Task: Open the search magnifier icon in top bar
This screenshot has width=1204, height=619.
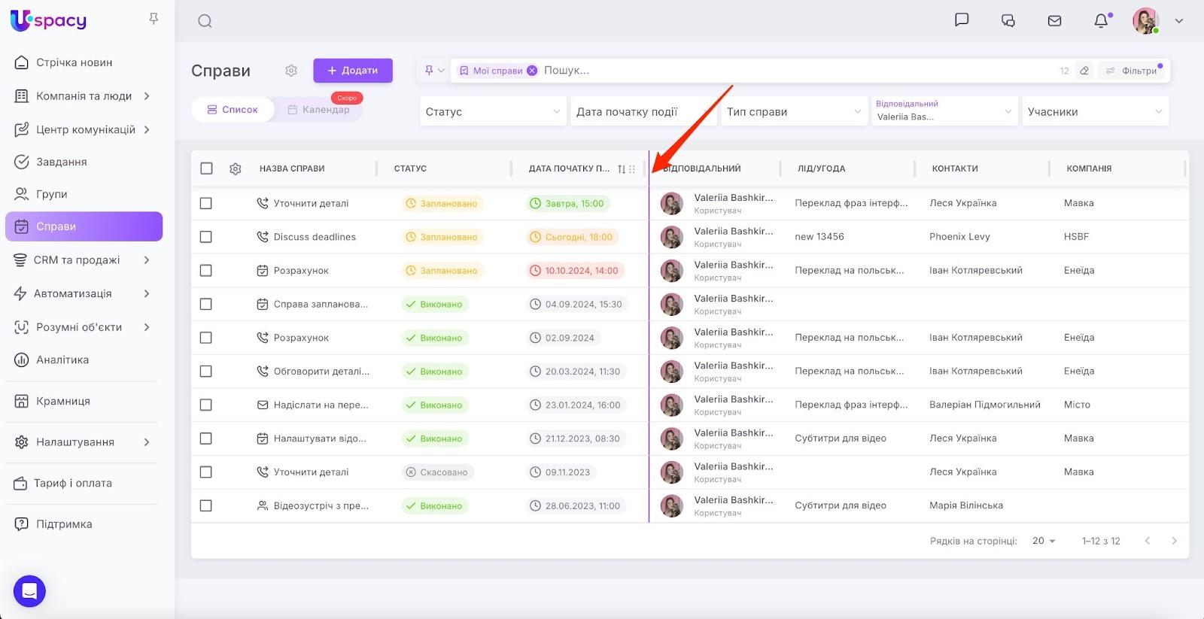Action: pos(205,21)
